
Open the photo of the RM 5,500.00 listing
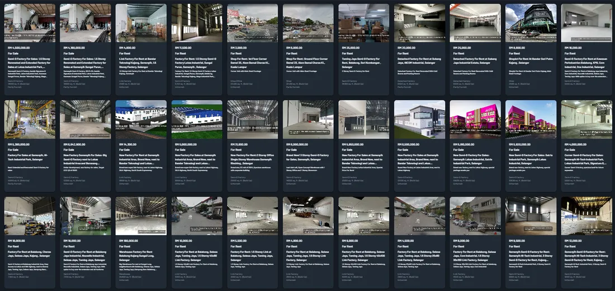point(253,216)
